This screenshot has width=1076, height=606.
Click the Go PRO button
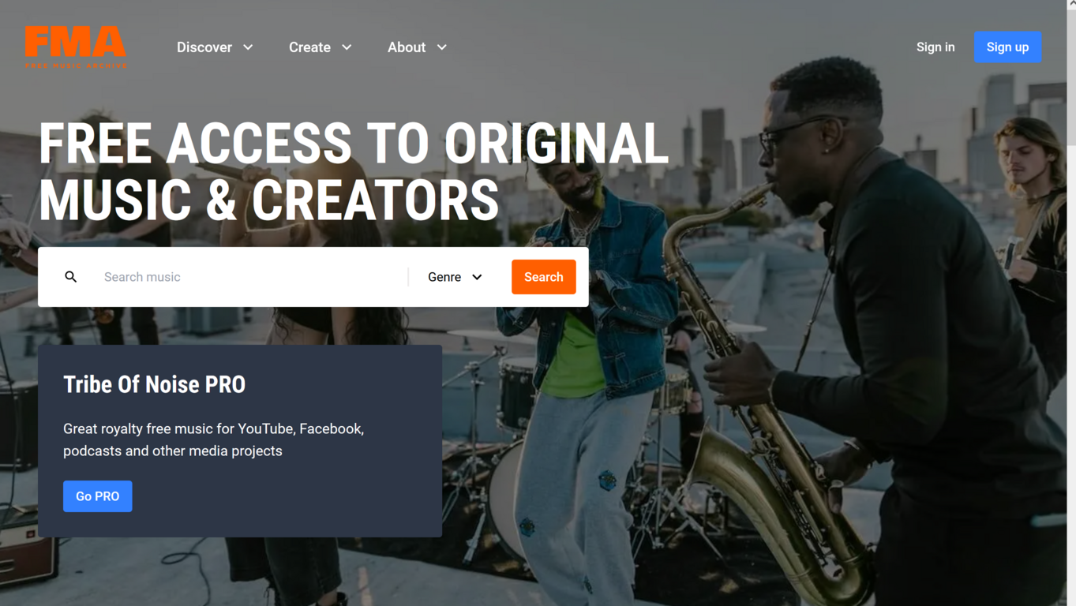[98, 496]
